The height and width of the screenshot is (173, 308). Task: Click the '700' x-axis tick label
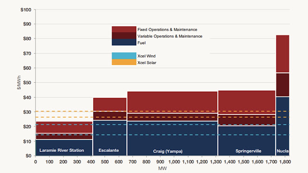[x=133, y=162]
